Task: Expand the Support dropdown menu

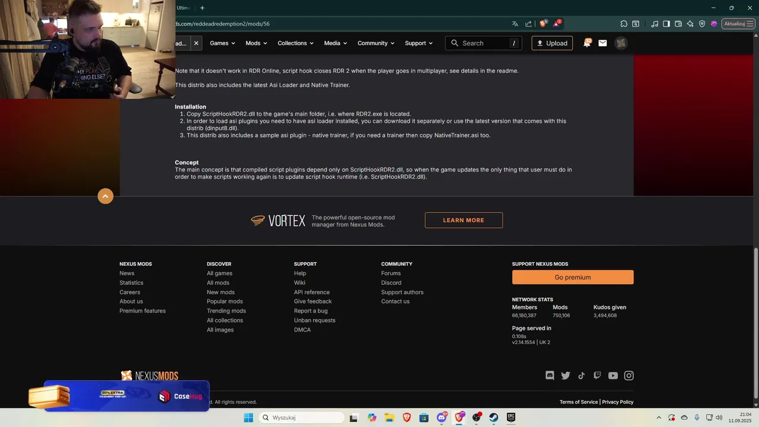Action: [419, 43]
